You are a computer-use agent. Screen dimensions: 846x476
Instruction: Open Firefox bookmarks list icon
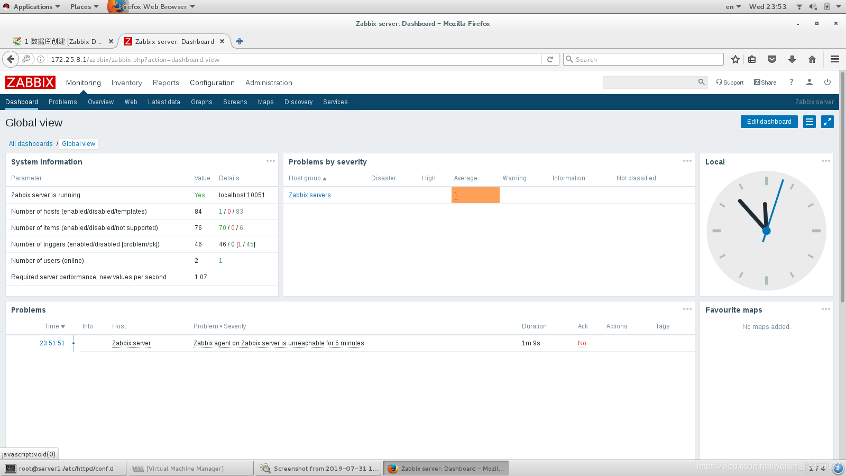coord(752,59)
